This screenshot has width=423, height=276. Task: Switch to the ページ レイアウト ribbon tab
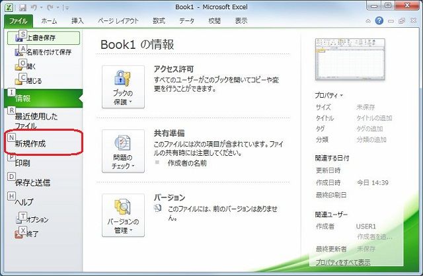(x=118, y=21)
